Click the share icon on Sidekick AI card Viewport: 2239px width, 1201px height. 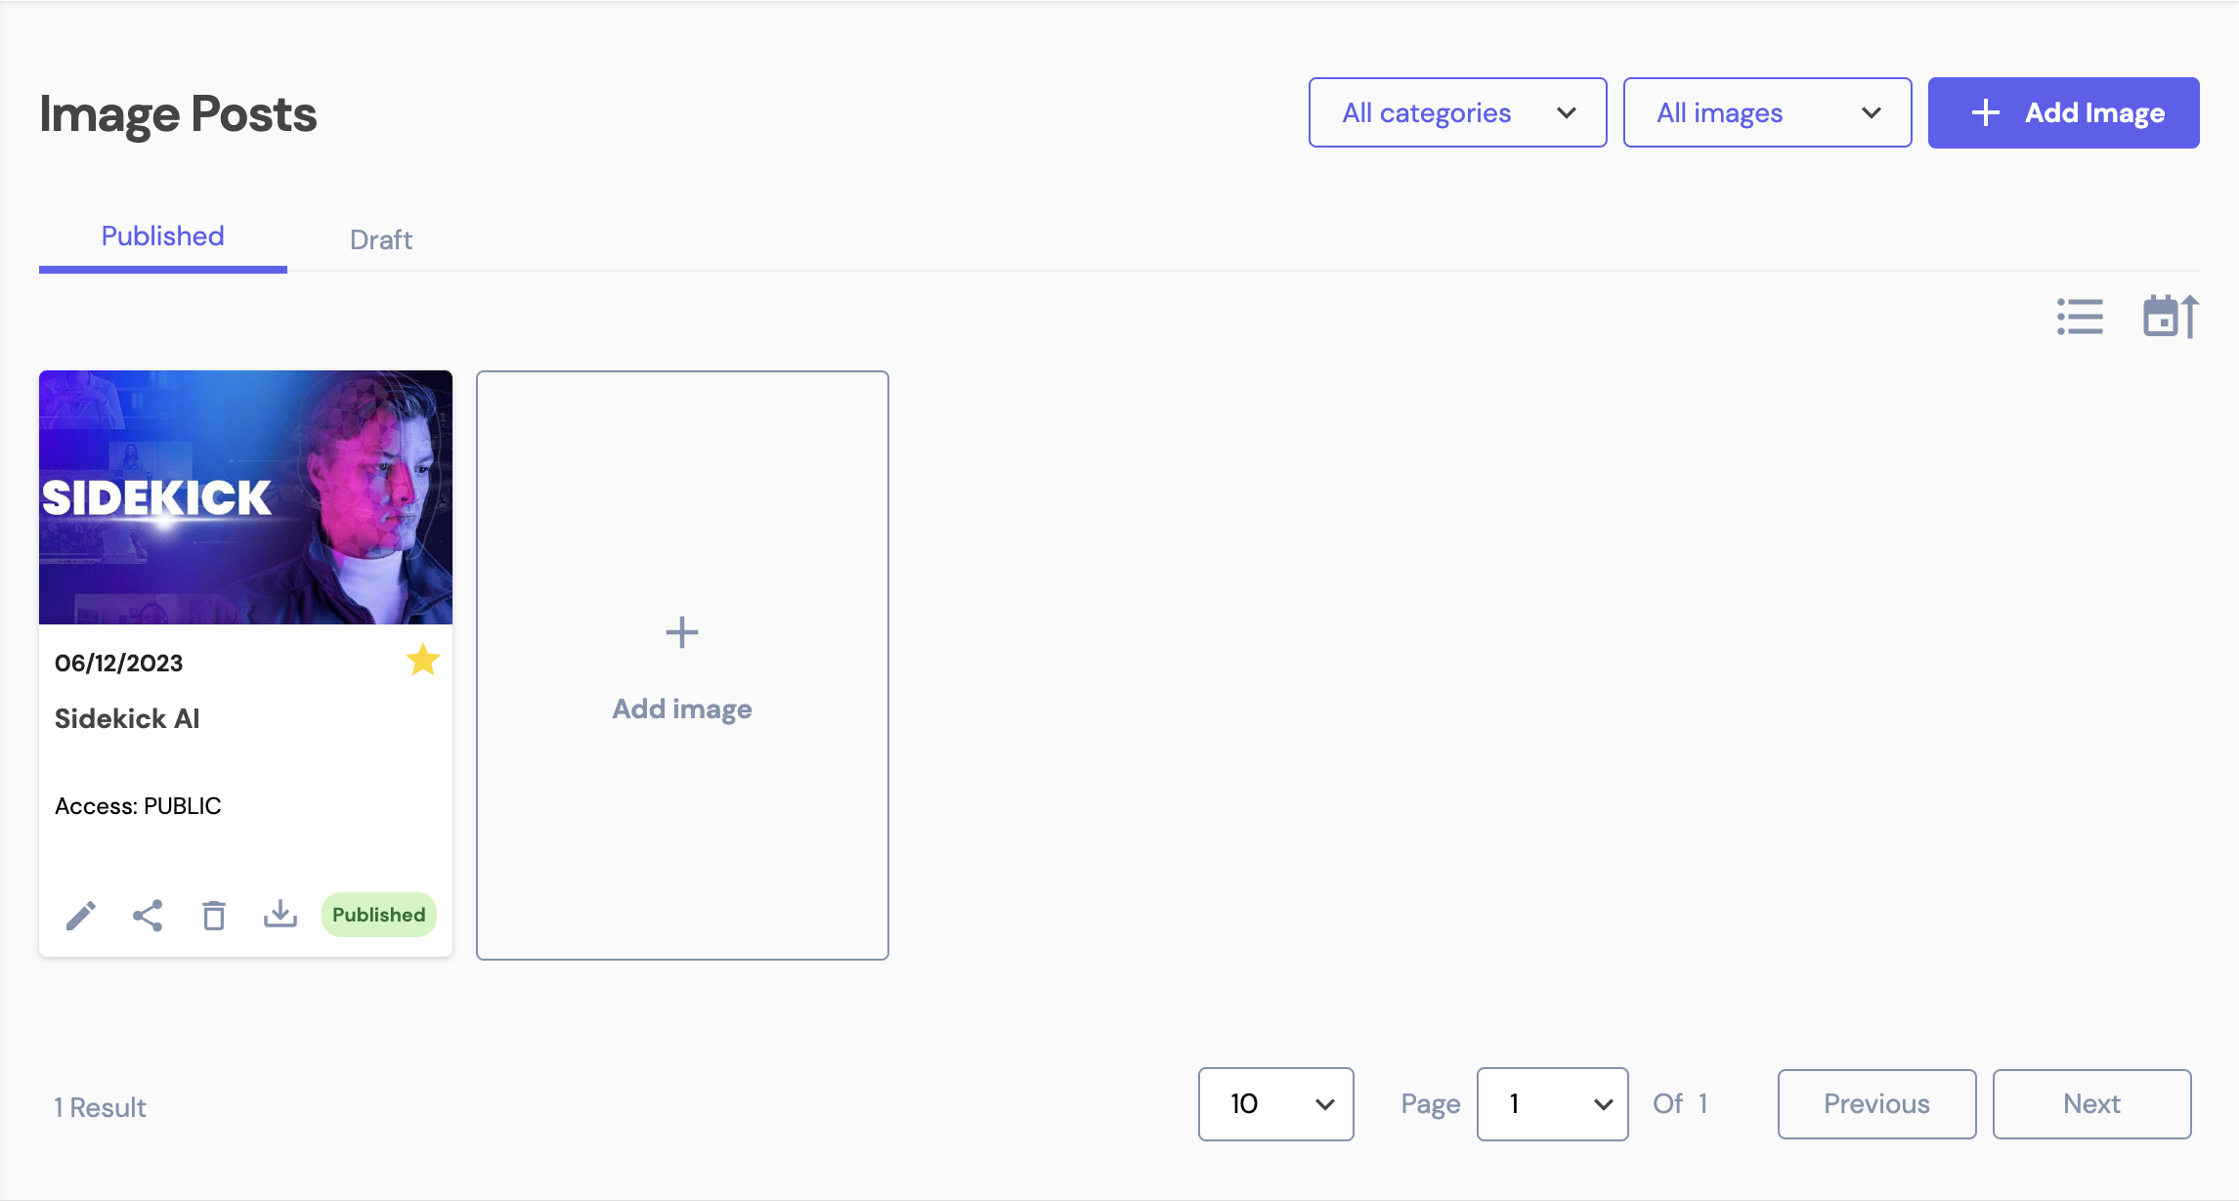149,914
